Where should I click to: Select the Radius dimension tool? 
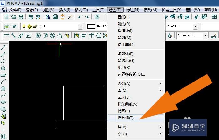[45, 35]
